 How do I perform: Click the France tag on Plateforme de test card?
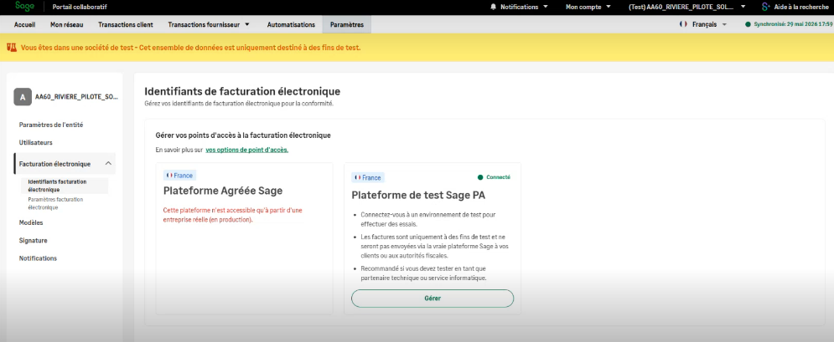coord(368,177)
